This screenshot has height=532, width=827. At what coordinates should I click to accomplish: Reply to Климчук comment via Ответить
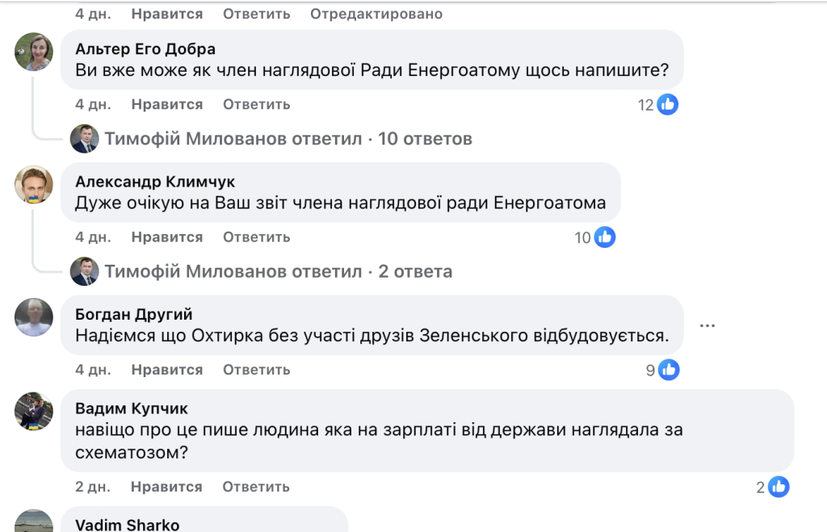257,237
